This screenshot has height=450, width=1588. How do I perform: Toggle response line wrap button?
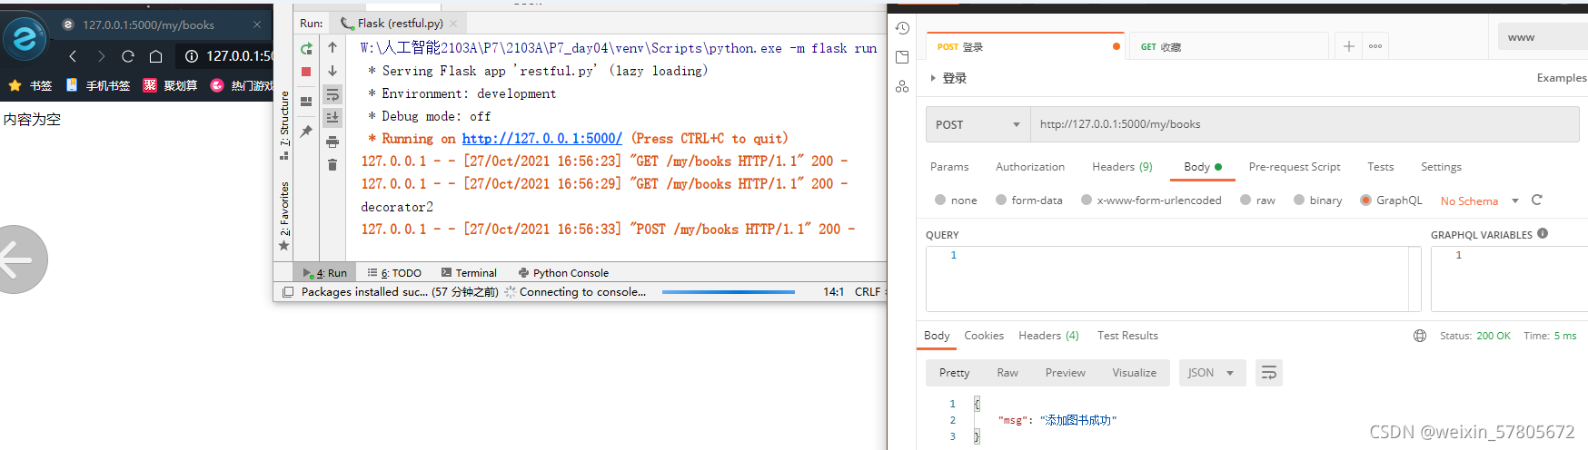[1269, 373]
